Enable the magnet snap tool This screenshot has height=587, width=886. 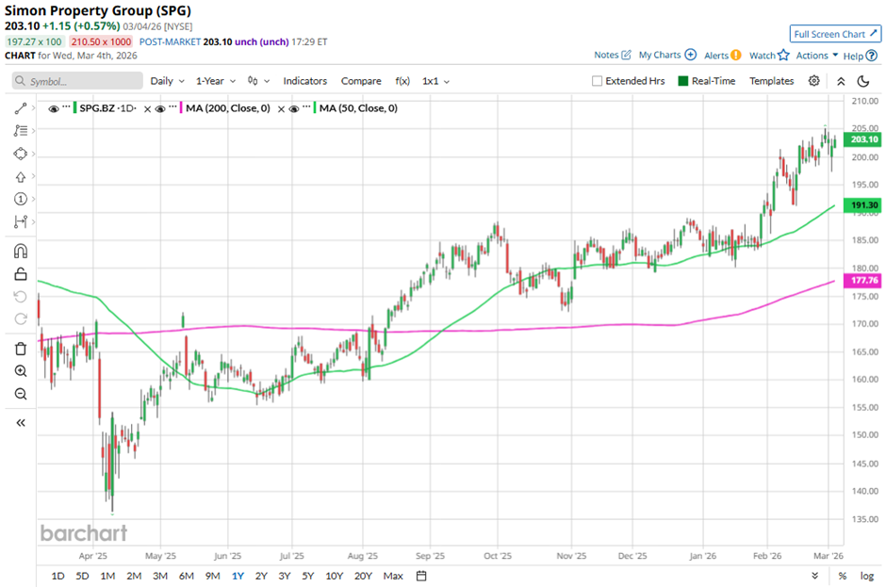[x=20, y=252]
